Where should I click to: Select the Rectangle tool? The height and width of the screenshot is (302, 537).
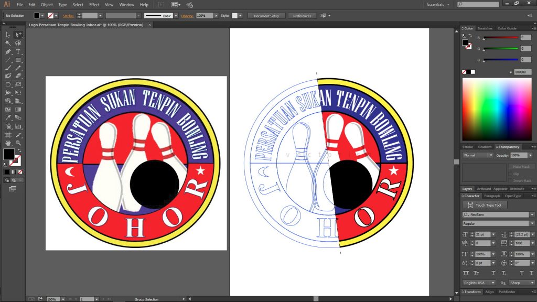[18, 60]
